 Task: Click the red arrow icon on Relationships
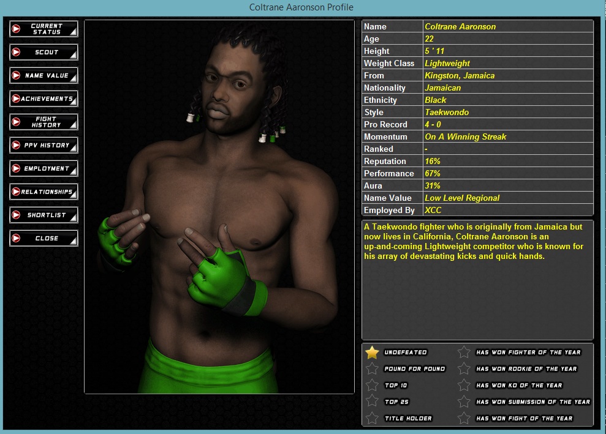pos(15,192)
